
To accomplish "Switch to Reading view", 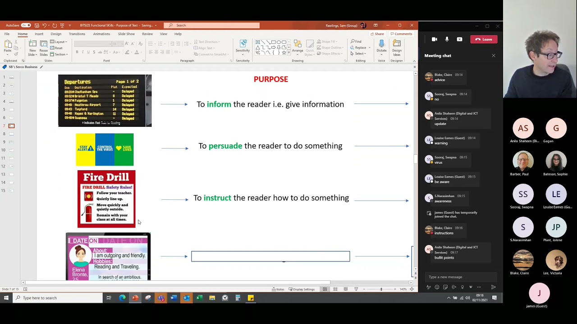I will coord(346,289).
